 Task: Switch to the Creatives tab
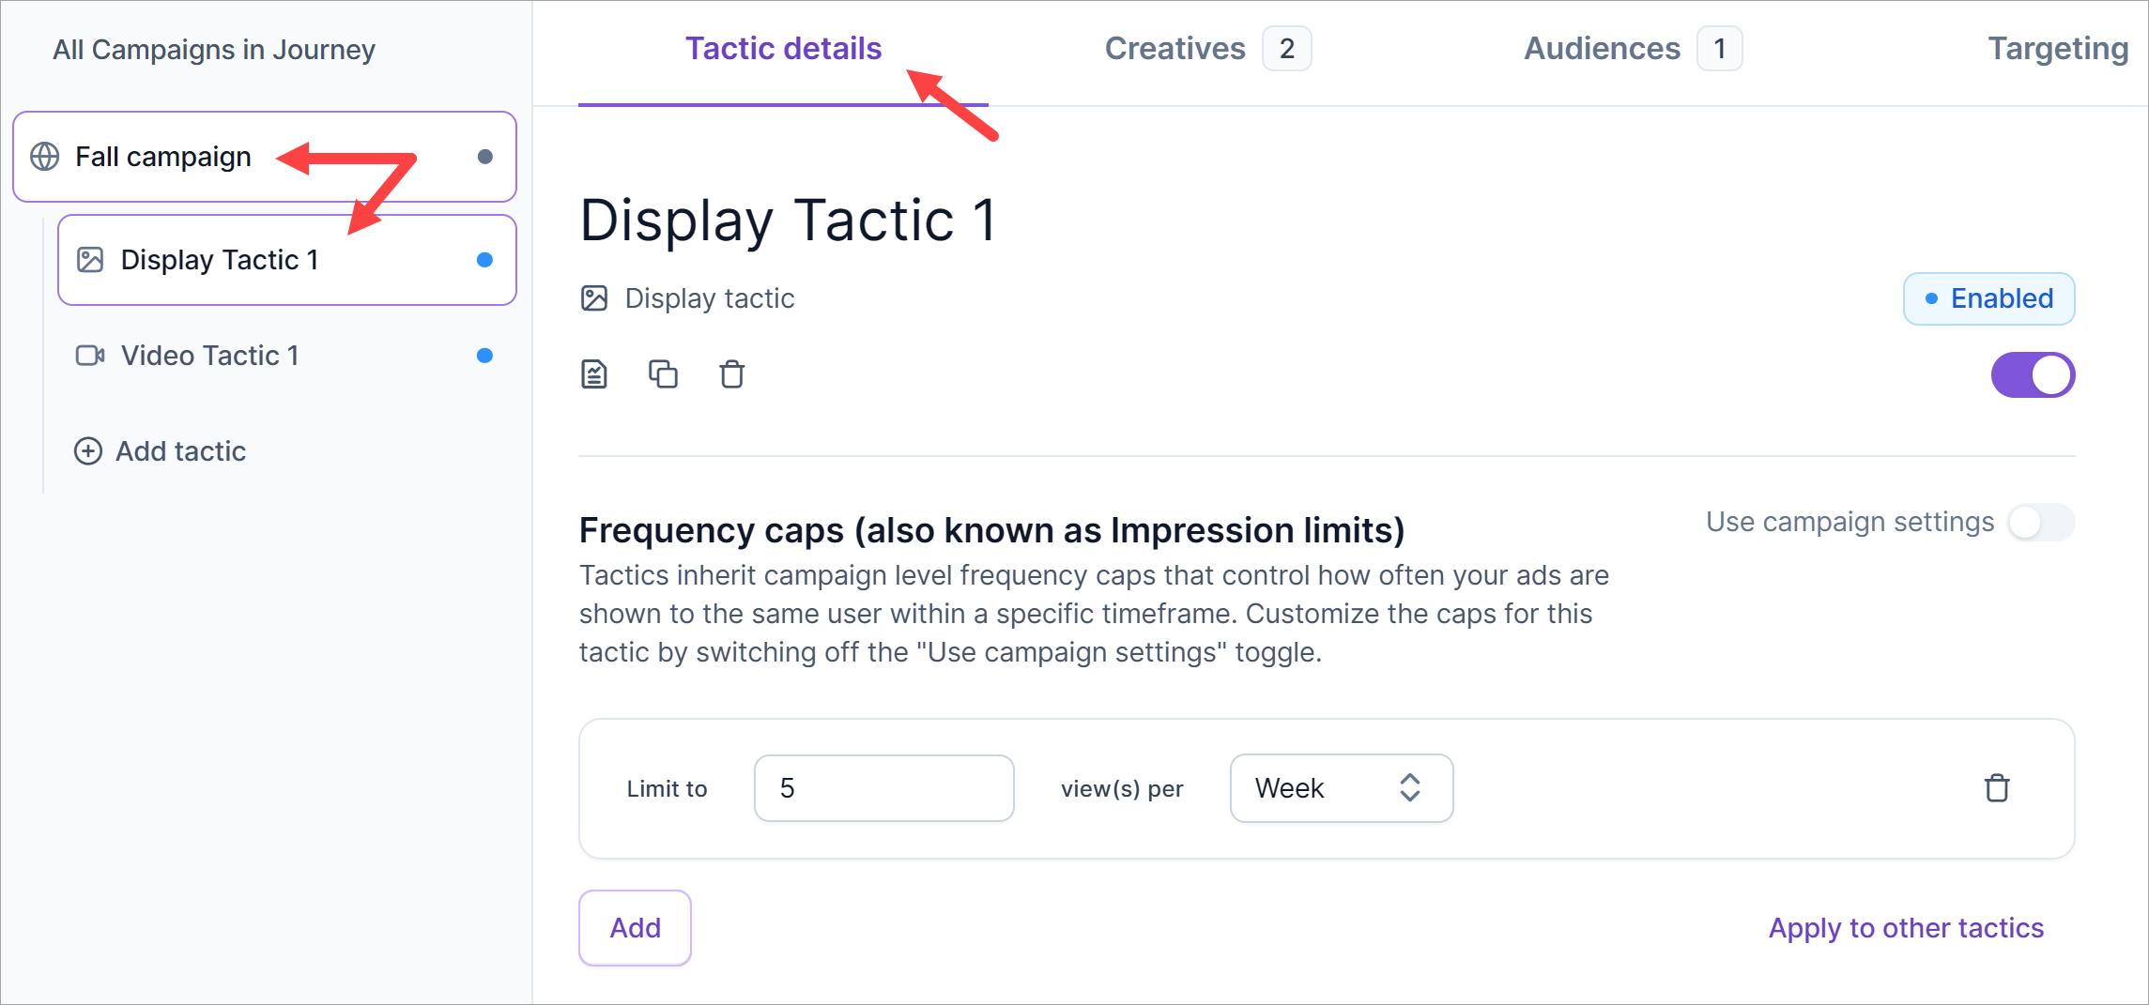1174,49
